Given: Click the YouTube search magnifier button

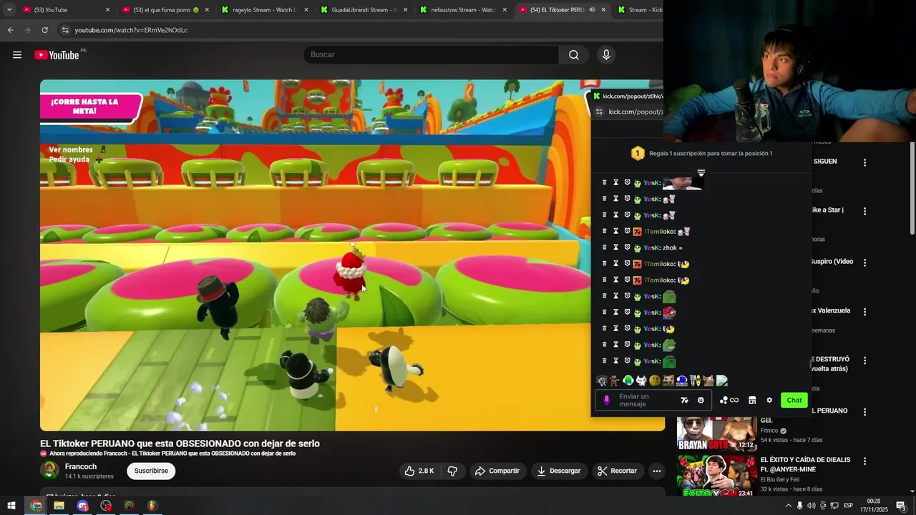Looking at the screenshot, I should 574,55.
